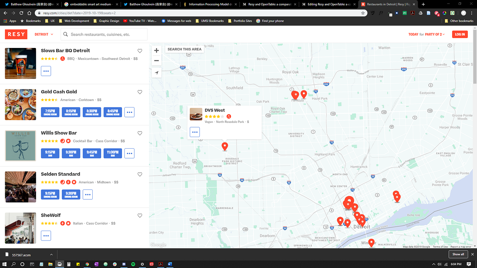Book Gold Cash Gold at 7:15PM
Viewport: 477px width, 268px height.
(x=50, y=112)
